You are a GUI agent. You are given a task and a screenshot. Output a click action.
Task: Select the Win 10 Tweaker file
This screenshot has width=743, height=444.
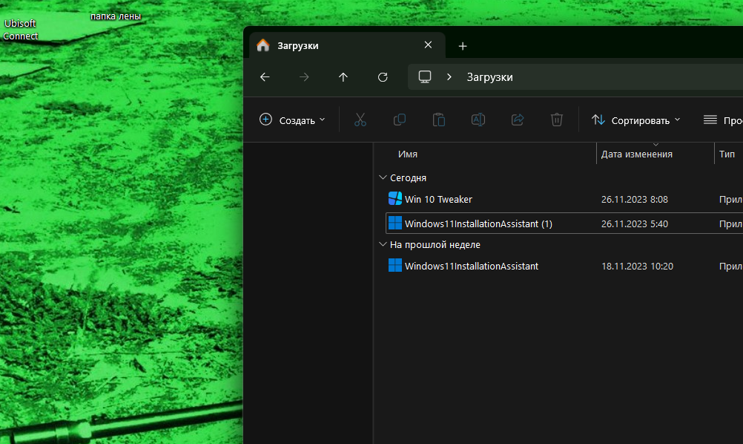(x=438, y=199)
